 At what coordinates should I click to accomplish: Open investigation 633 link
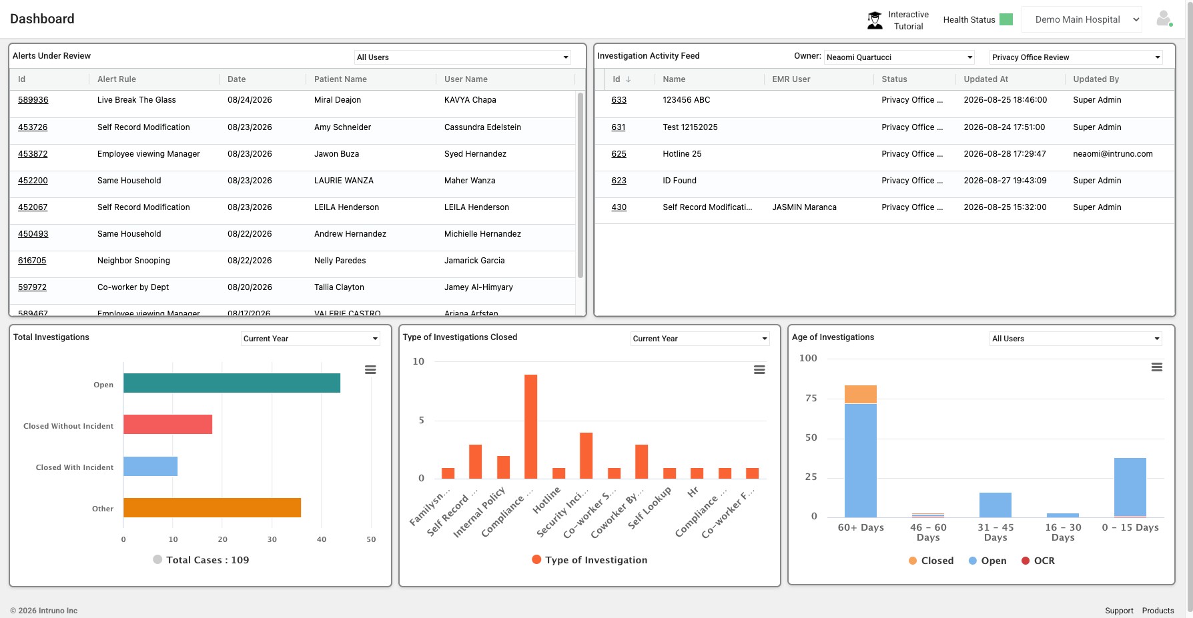tap(619, 100)
